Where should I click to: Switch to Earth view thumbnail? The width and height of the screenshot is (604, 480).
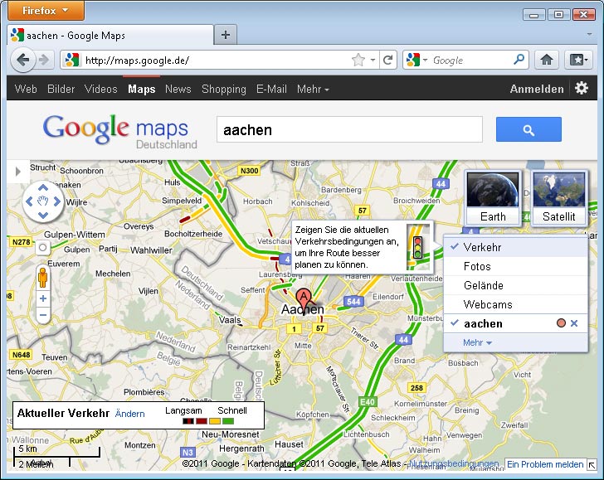[x=493, y=197]
